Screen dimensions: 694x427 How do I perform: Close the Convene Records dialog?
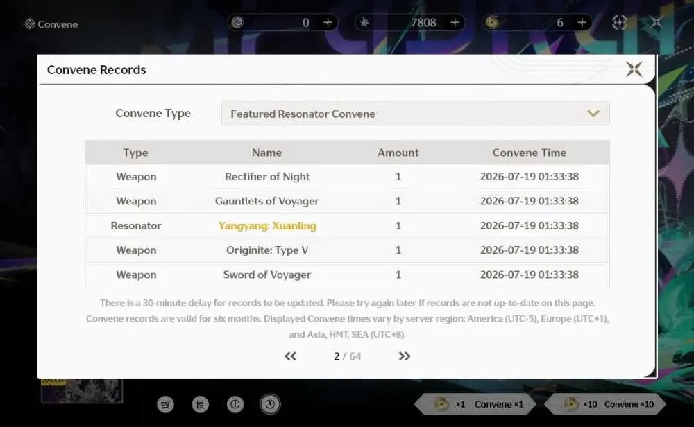tap(634, 69)
